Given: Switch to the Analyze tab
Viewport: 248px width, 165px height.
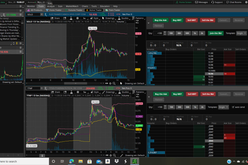Looking at the screenshot, I should click(x=51, y=6).
